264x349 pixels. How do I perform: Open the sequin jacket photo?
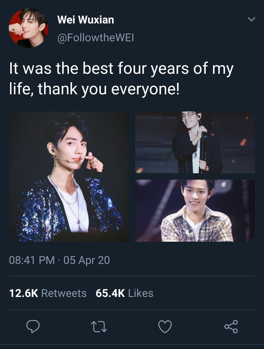[69, 177]
